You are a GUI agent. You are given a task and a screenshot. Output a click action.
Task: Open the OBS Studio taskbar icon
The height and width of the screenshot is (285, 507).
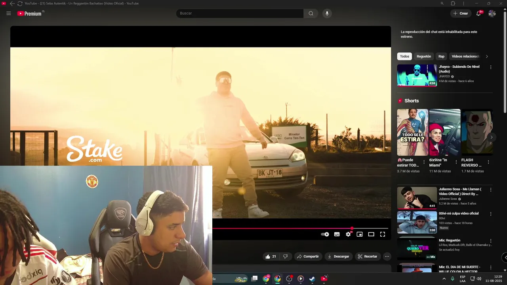click(x=289, y=279)
